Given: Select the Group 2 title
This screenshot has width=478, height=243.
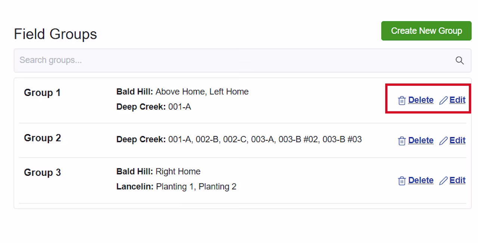Looking at the screenshot, I should click(42, 138).
